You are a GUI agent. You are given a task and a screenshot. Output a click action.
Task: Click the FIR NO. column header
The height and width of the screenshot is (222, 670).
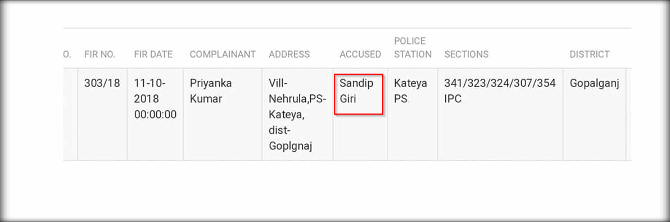[99, 54]
